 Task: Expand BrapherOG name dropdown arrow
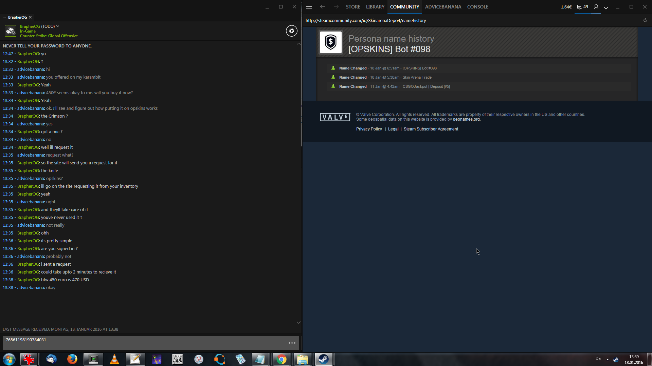coord(58,26)
